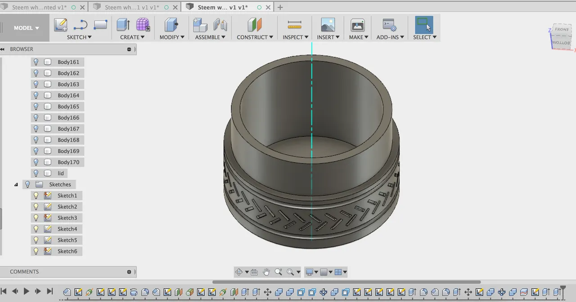Choose the Zoom magnifier tool
Screen dimensions: 576x302
click(278, 272)
